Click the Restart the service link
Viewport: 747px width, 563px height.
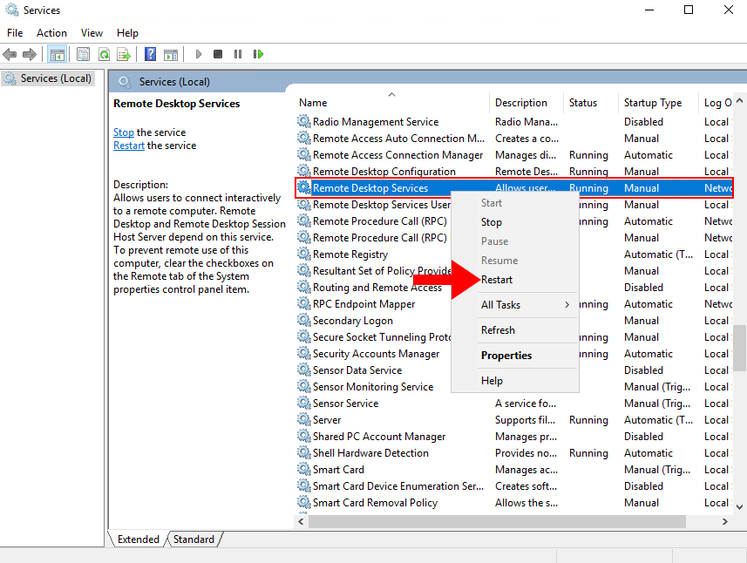(x=129, y=146)
